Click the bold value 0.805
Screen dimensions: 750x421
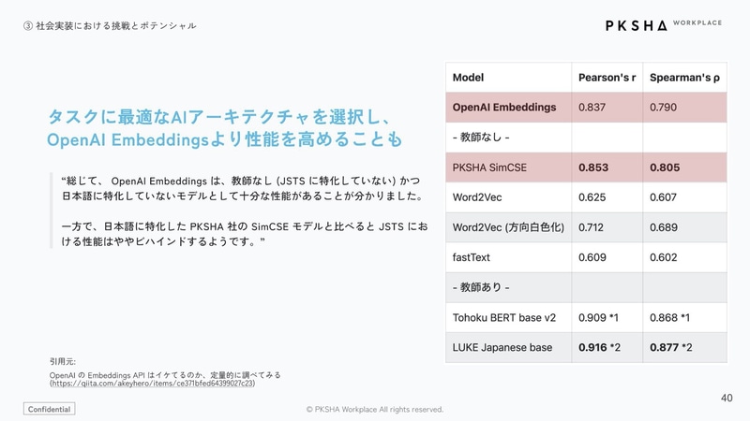(665, 167)
